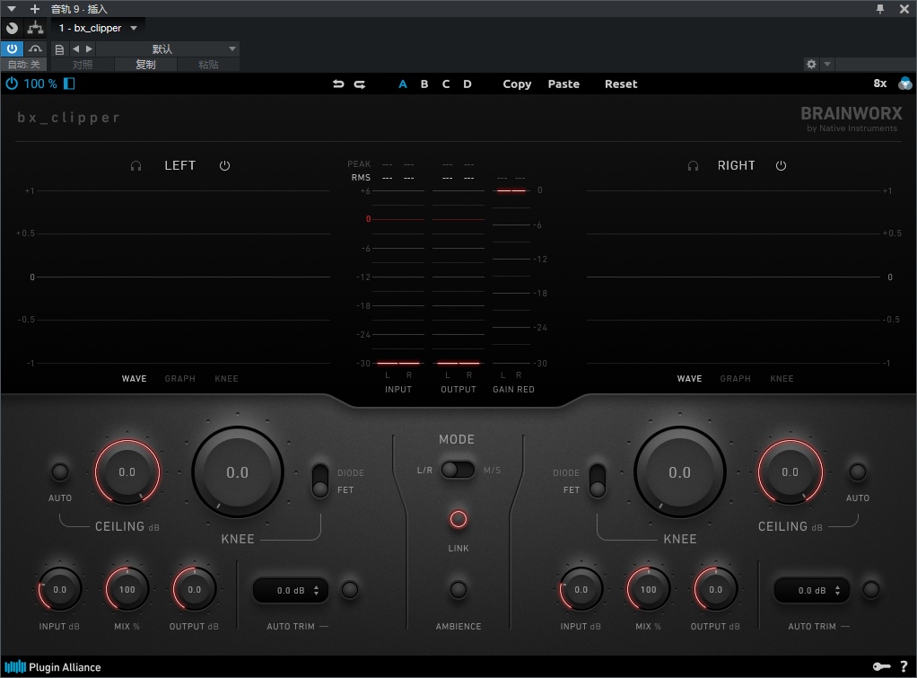
Task: Expand the arrow next to settings gear
Action: (x=827, y=65)
